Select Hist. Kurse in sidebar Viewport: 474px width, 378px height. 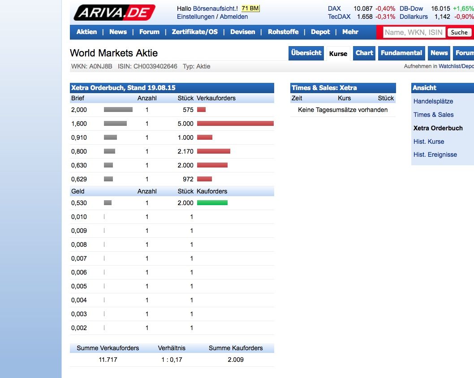pos(429,142)
